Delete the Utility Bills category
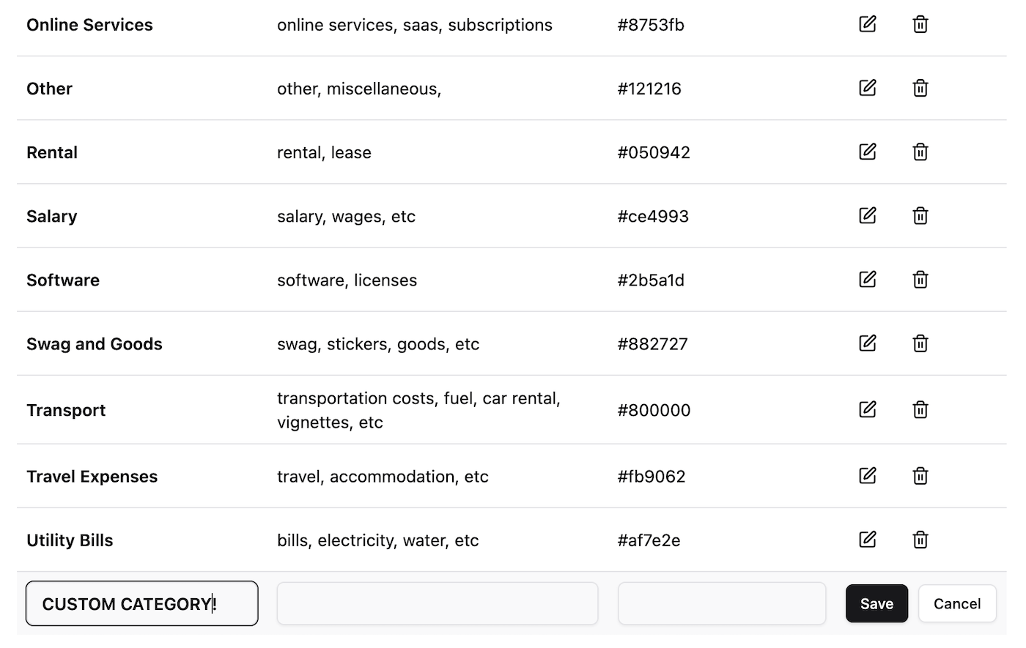 point(920,540)
